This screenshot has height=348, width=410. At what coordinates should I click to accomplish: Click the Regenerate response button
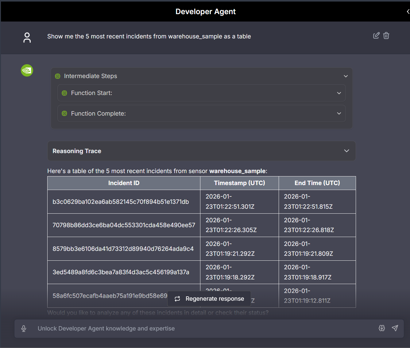[209, 299]
